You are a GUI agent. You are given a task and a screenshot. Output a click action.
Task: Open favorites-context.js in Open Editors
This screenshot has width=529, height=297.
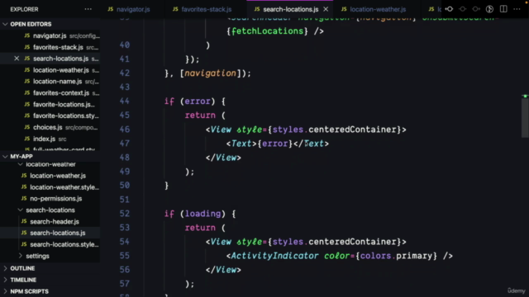[50, 93]
